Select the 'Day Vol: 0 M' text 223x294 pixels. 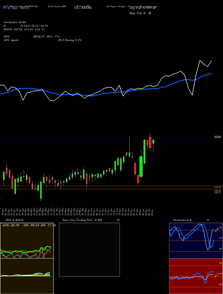click(x=140, y=13)
